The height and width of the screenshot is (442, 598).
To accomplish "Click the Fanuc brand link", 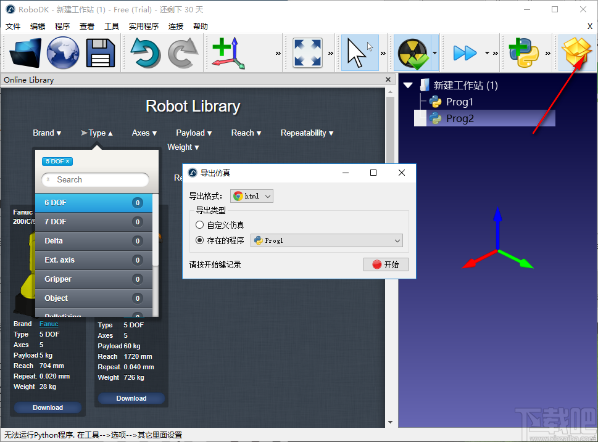I will pyautogui.click(x=49, y=324).
